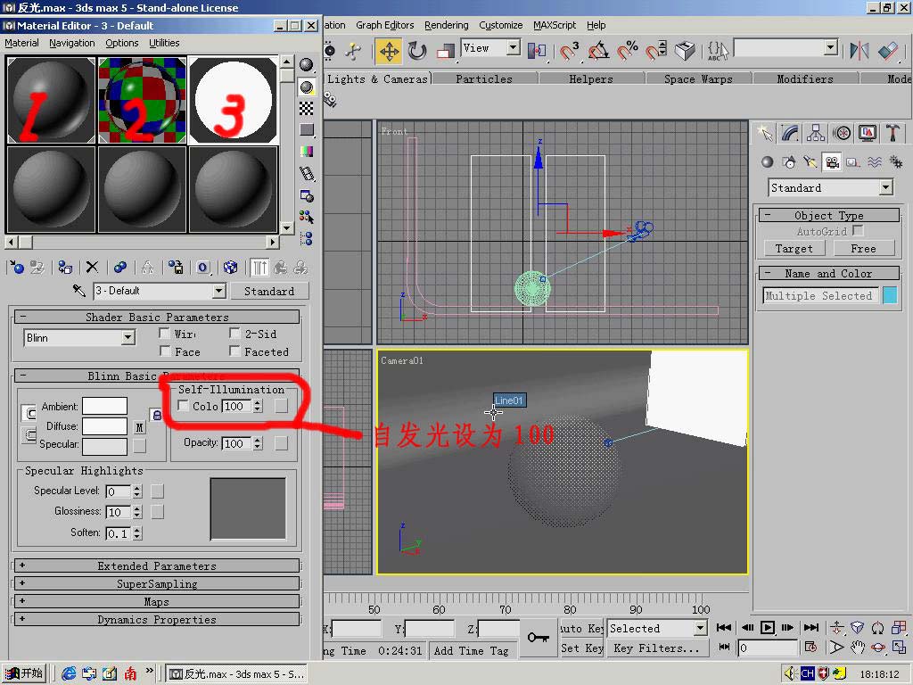913x685 pixels.
Task: Toggle the Faceted checkbox
Action: coord(235,351)
